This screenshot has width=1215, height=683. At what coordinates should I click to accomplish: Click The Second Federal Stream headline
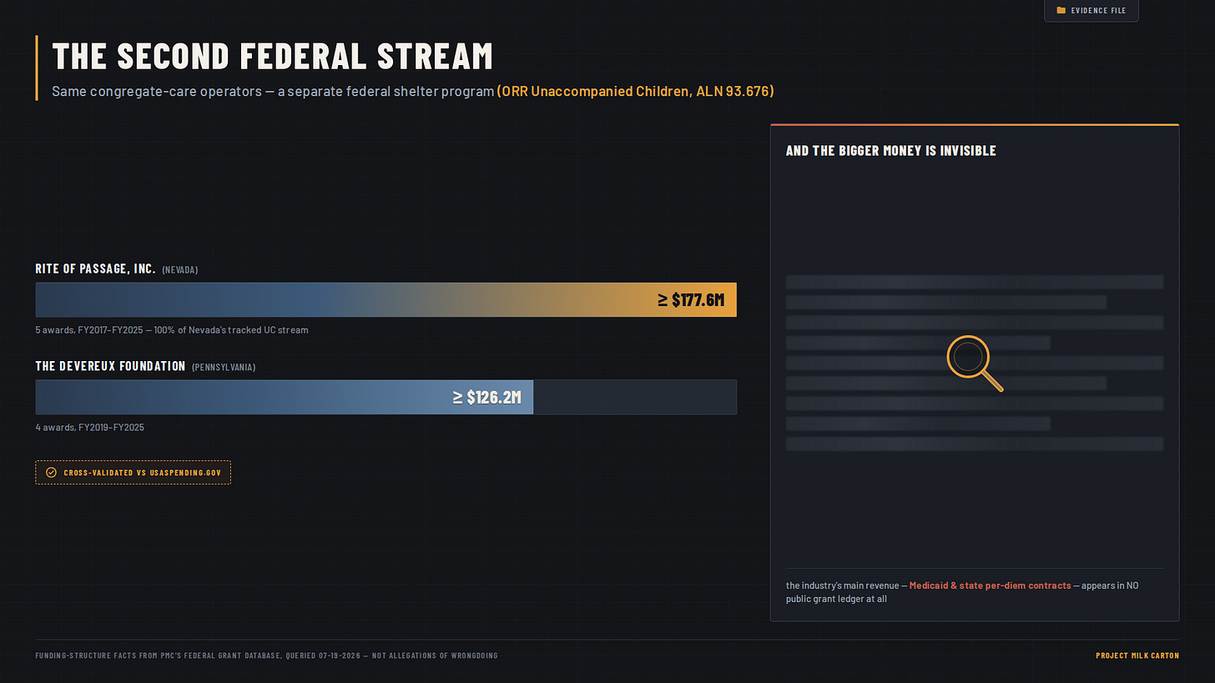272,56
